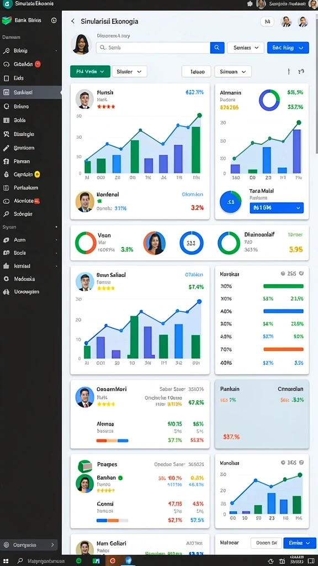Click the Ooeen Sc button at bottom
This screenshot has height=566, width=318.
266,543
